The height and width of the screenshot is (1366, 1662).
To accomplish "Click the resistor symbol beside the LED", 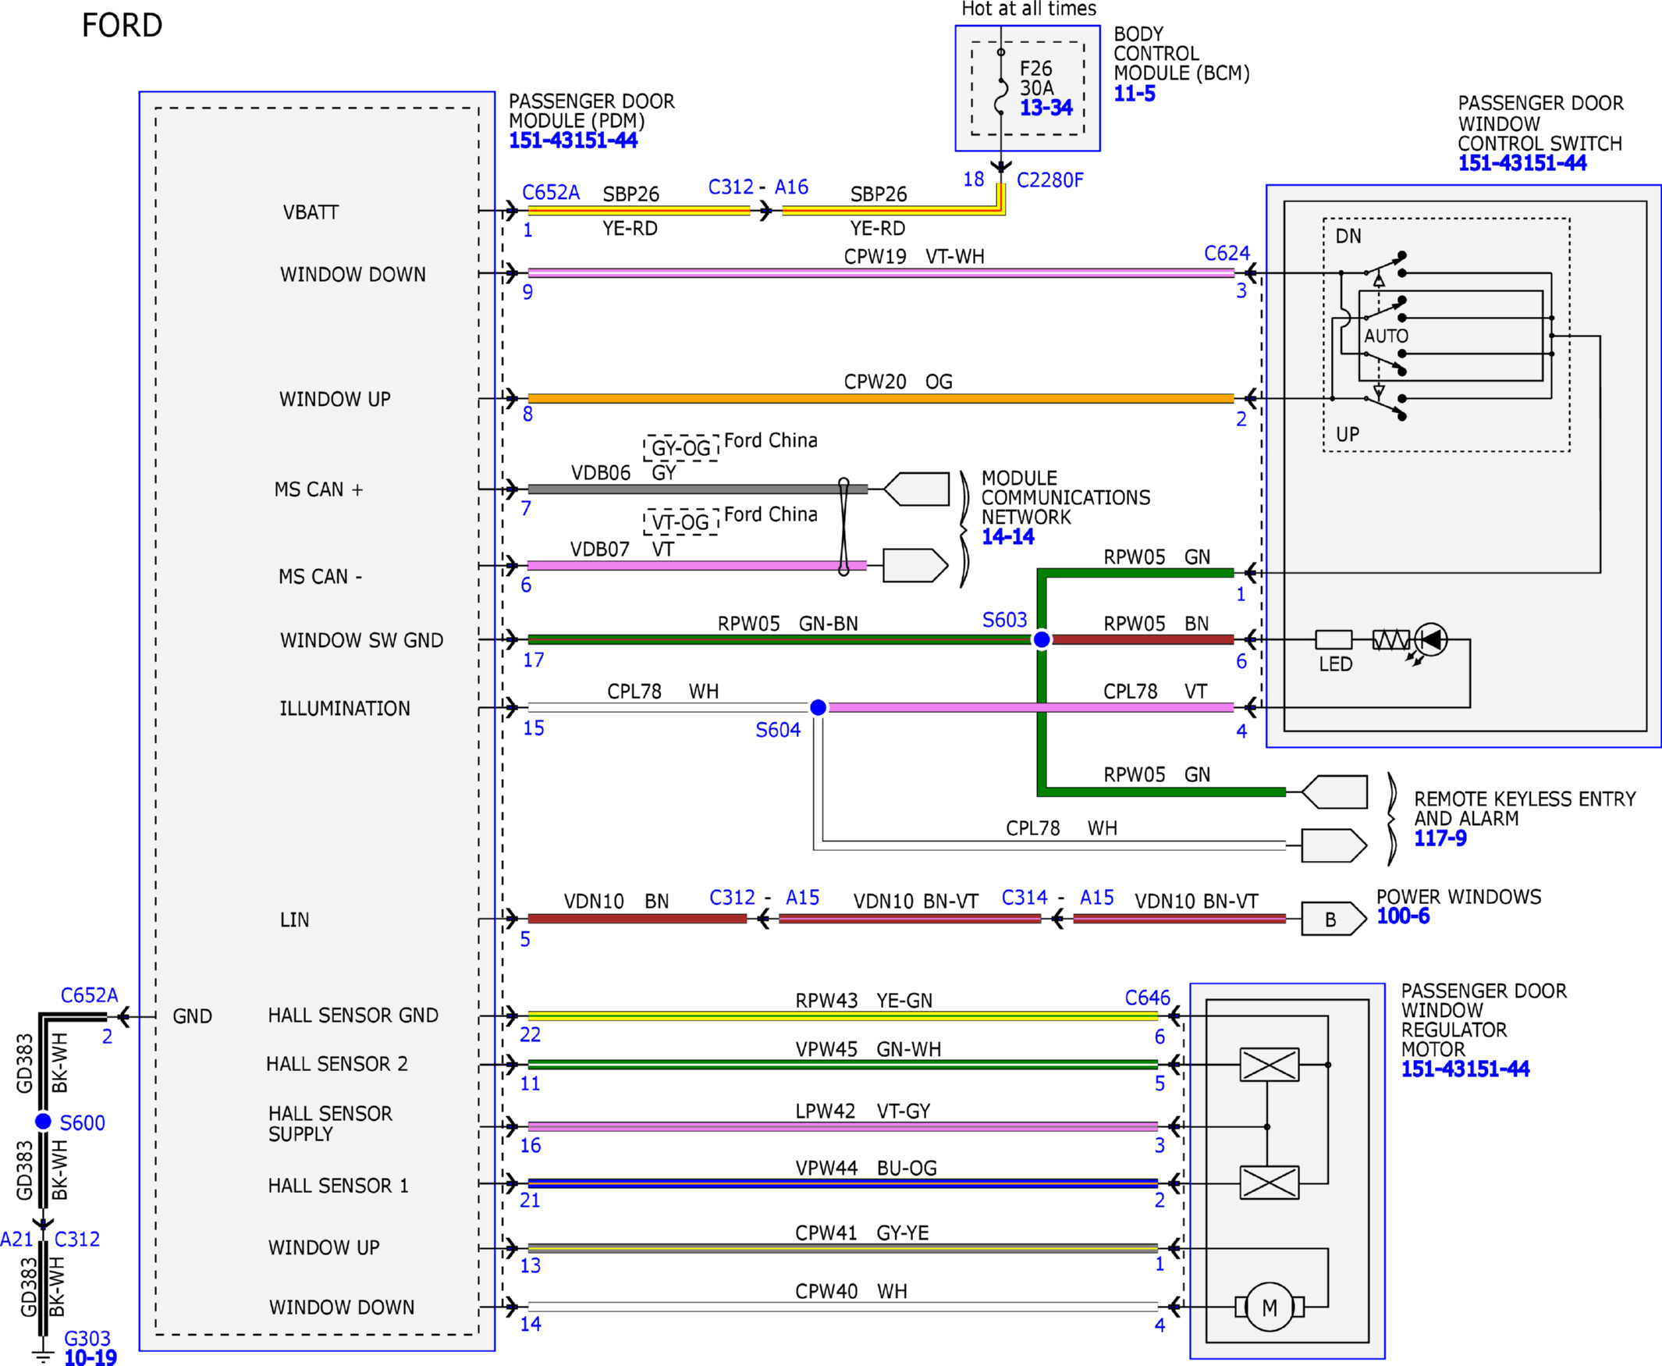I will click(1390, 640).
